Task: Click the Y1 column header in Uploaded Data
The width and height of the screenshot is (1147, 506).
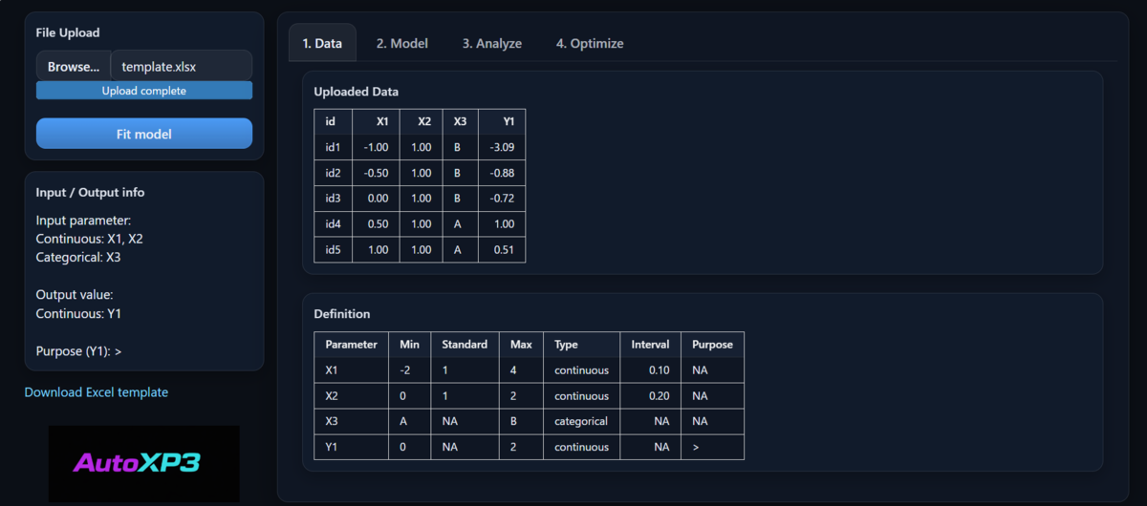Action: pos(502,122)
